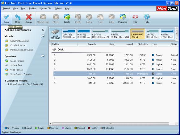Launch Copy Disk Wizard link
The image size is (180, 135).
pos(18,45)
